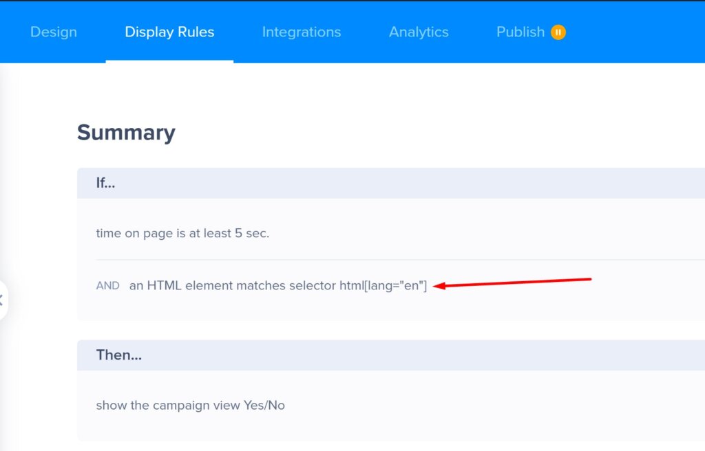Image resolution: width=705 pixels, height=451 pixels.
Task: Open the Display Rules tab
Action: pos(169,32)
